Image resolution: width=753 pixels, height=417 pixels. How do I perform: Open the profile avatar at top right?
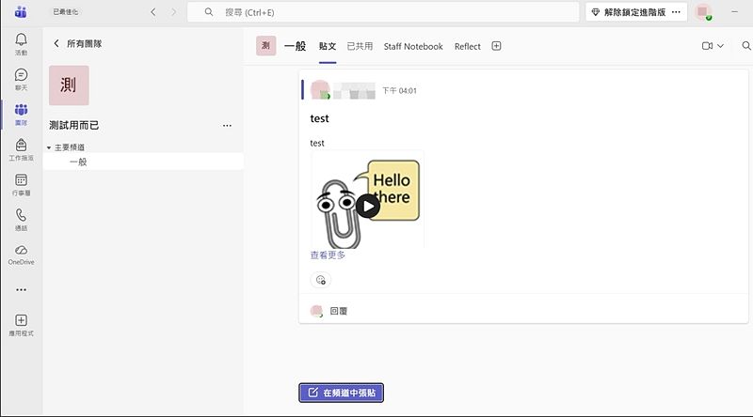tap(703, 12)
